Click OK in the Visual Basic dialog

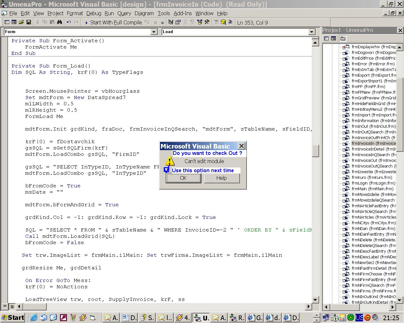(183, 178)
